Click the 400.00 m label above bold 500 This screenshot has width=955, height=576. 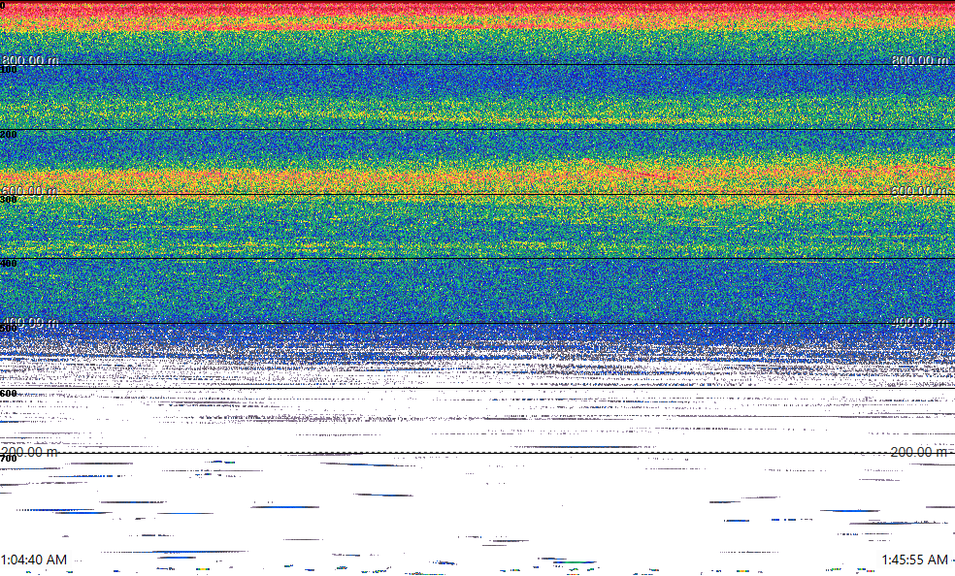pos(30,322)
